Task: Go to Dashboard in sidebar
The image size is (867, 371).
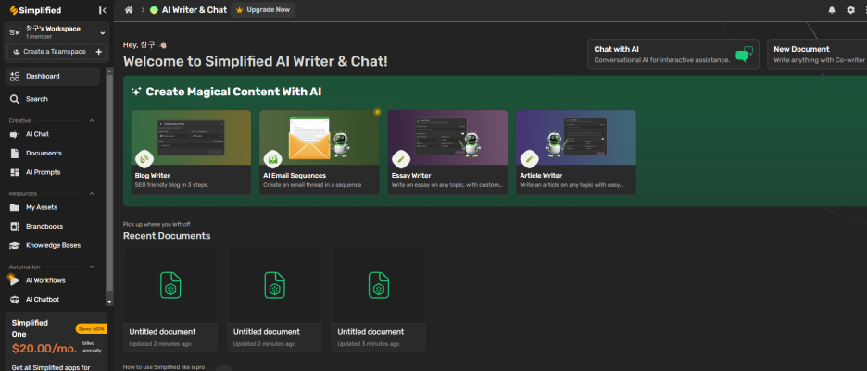Action: [x=53, y=76]
